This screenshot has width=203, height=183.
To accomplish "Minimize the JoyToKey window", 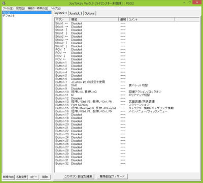I will [184, 3].
